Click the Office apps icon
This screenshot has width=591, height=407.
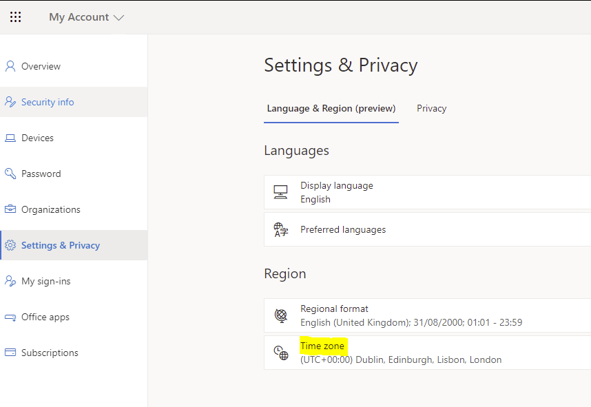[10, 317]
